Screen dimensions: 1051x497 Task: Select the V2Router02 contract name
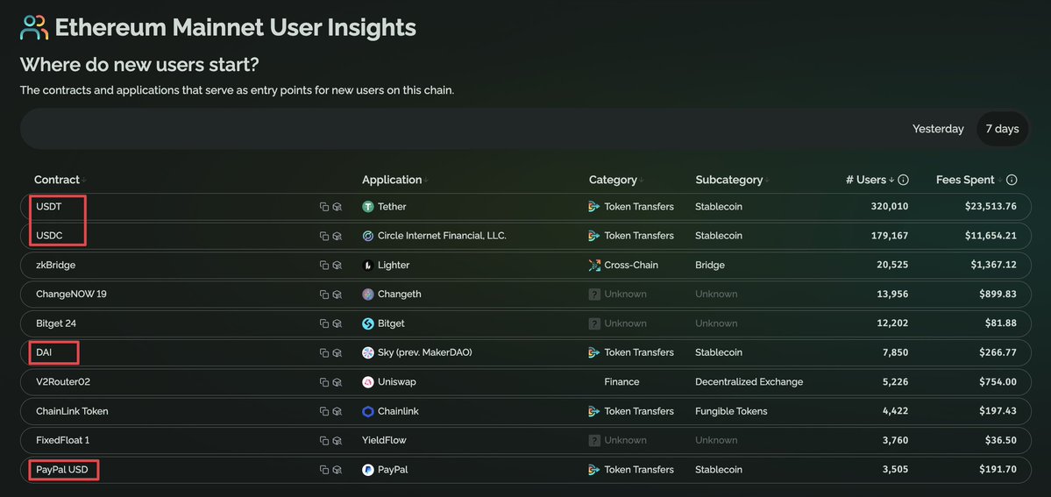pyautogui.click(x=63, y=381)
